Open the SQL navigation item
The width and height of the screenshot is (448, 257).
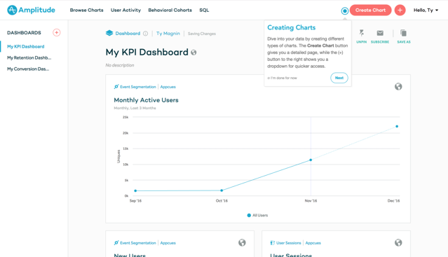(x=204, y=11)
